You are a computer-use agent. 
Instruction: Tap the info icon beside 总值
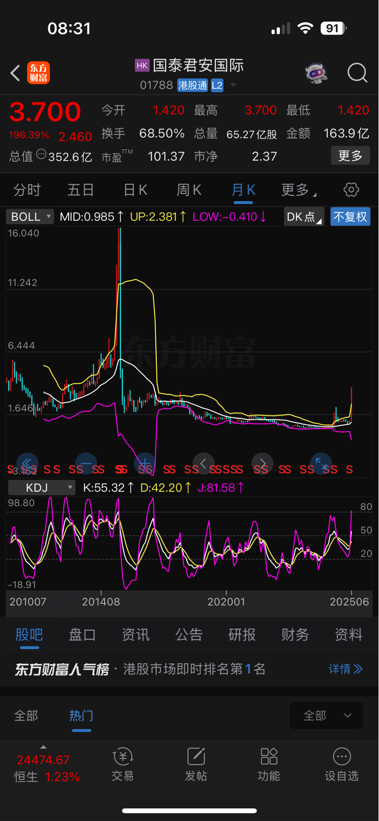coord(41,155)
